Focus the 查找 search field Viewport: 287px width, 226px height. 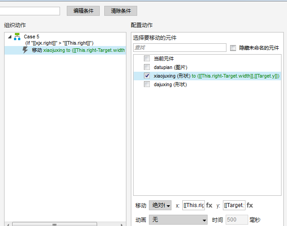click(x=180, y=47)
